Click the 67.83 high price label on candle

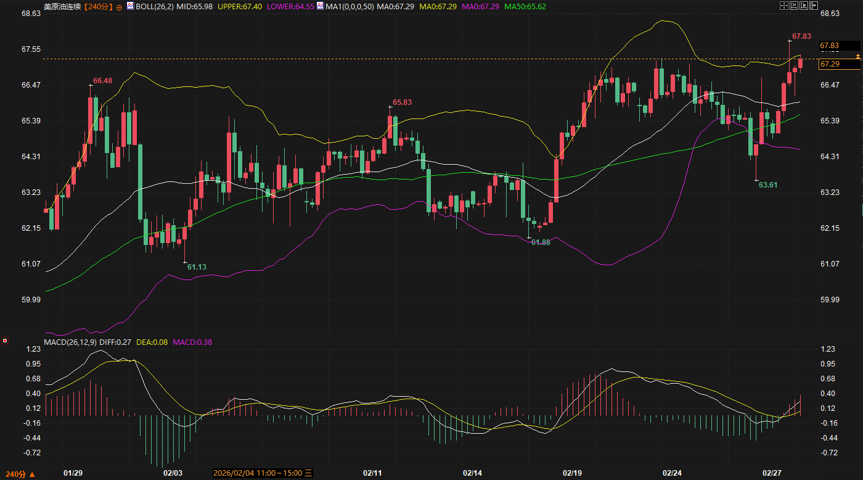(801, 36)
